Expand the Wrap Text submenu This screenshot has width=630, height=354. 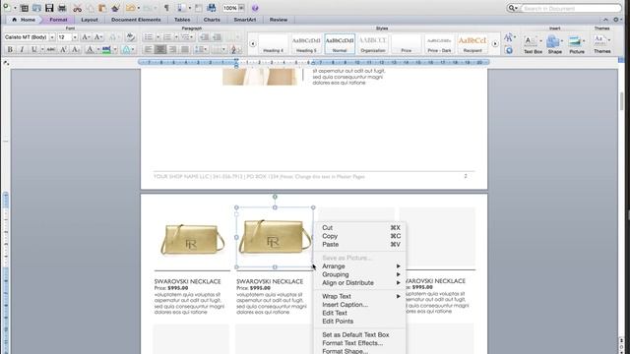360,296
